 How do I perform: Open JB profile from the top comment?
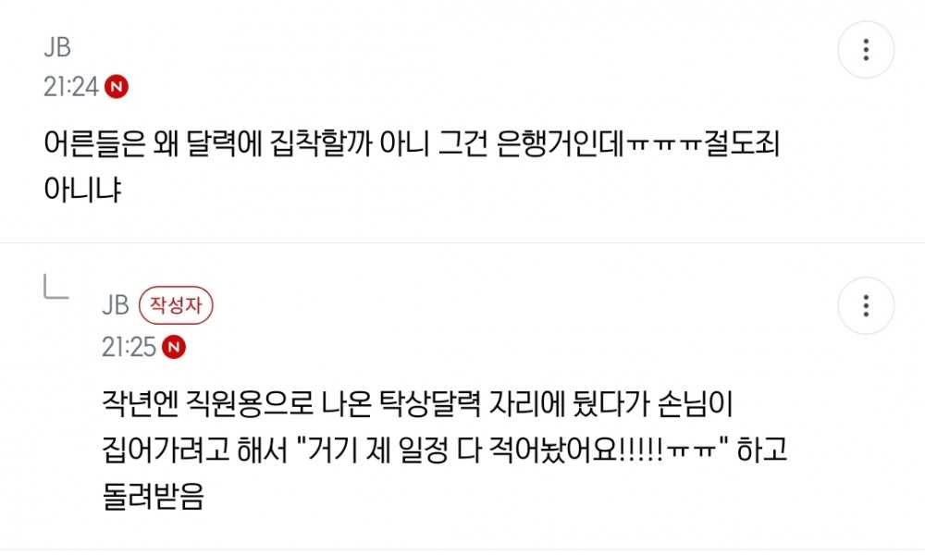pyautogui.click(x=57, y=48)
